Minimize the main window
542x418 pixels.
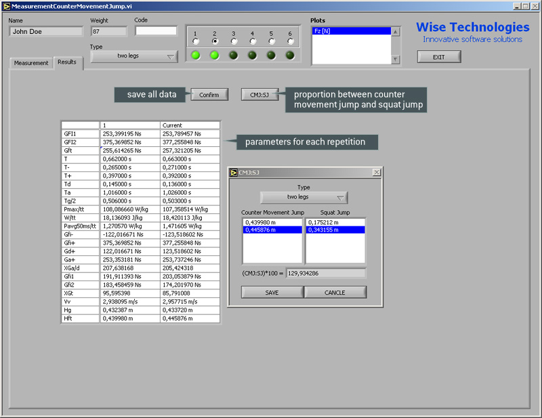point(517,6)
